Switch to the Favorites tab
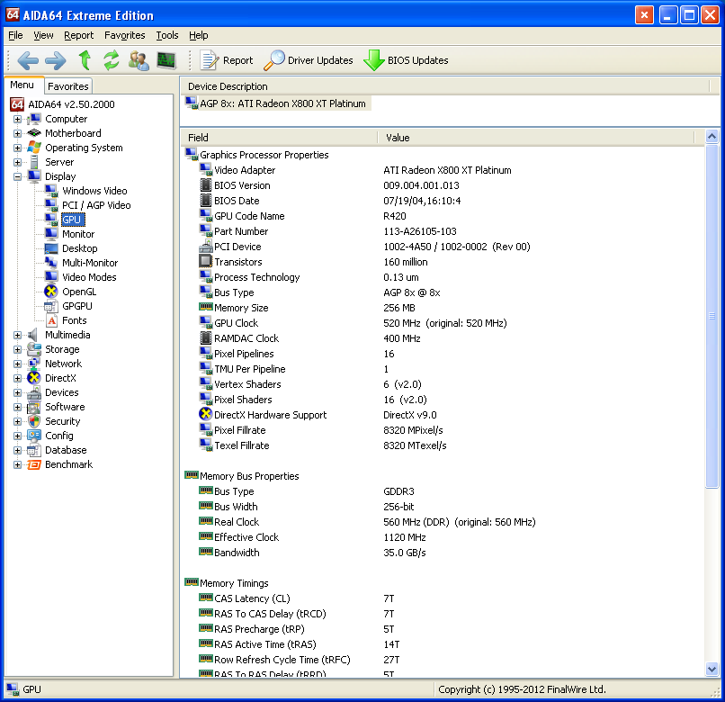This screenshot has width=725, height=702. [x=68, y=86]
